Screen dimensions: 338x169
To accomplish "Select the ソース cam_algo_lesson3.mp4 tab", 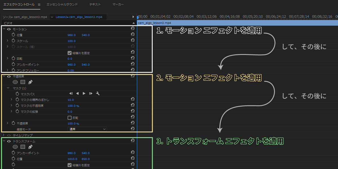I will 25,17.
